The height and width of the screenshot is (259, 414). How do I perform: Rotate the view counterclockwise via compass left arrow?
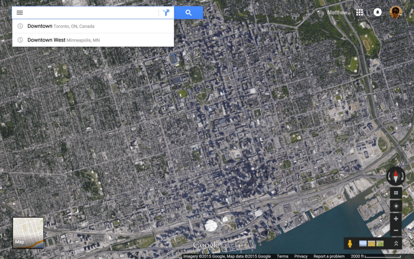click(389, 176)
